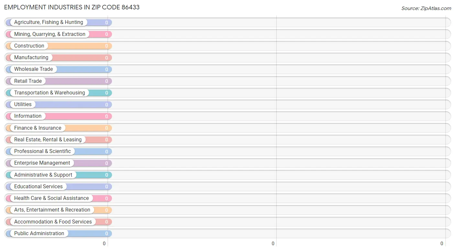455x251 pixels.
Task: Select the Health Care & Social Assistance label
Action: tap(51, 198)
